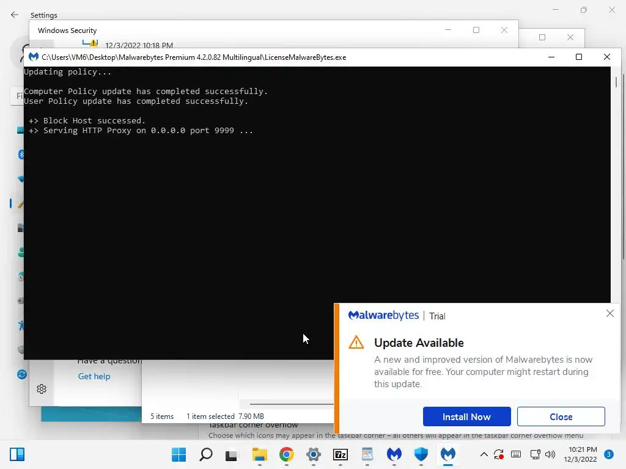Open the Malwarebytes taskbar icon left of the shield
This screenshot has width=626, height=469.
[x=394, y=454]
